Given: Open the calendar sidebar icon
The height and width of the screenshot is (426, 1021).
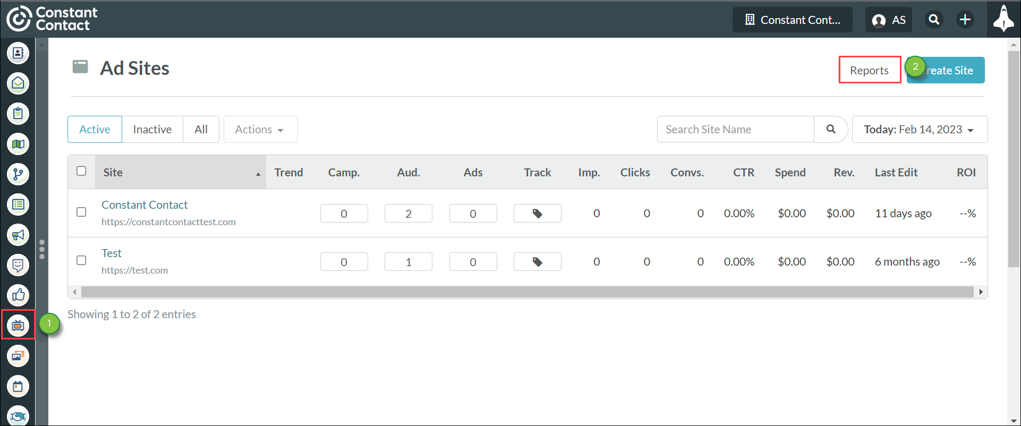Looking at the screenshot, I should tap(18, 386).
